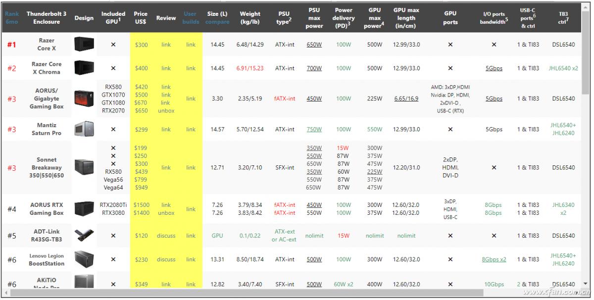Click the Razer Core X enclosure thumbnail
The height and width of the screenshot is (300, 594).
coord(84,45)
